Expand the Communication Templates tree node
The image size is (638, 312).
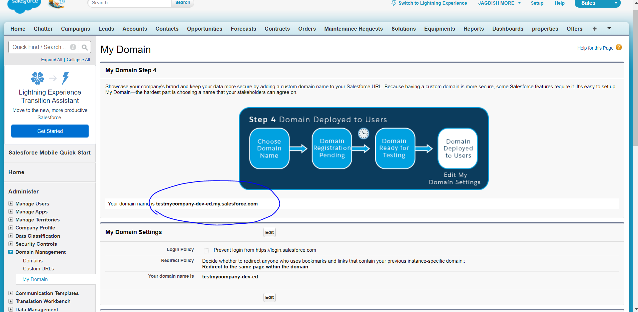[11, 293]
